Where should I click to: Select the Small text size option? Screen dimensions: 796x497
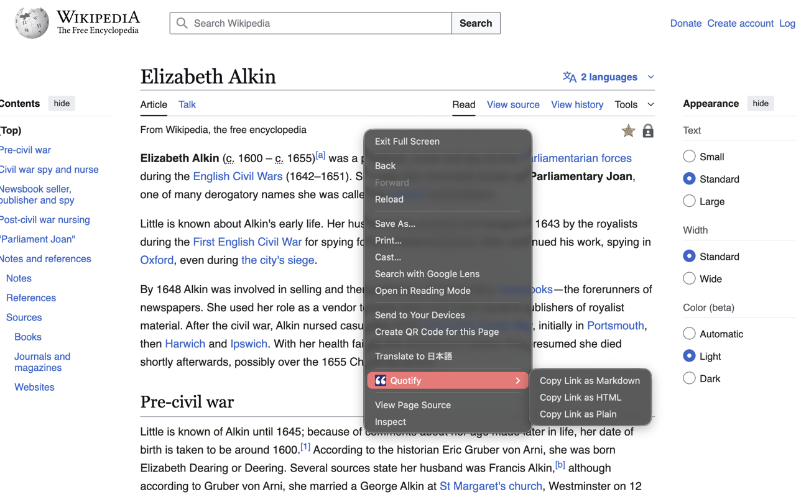click(x=689, y=157)
